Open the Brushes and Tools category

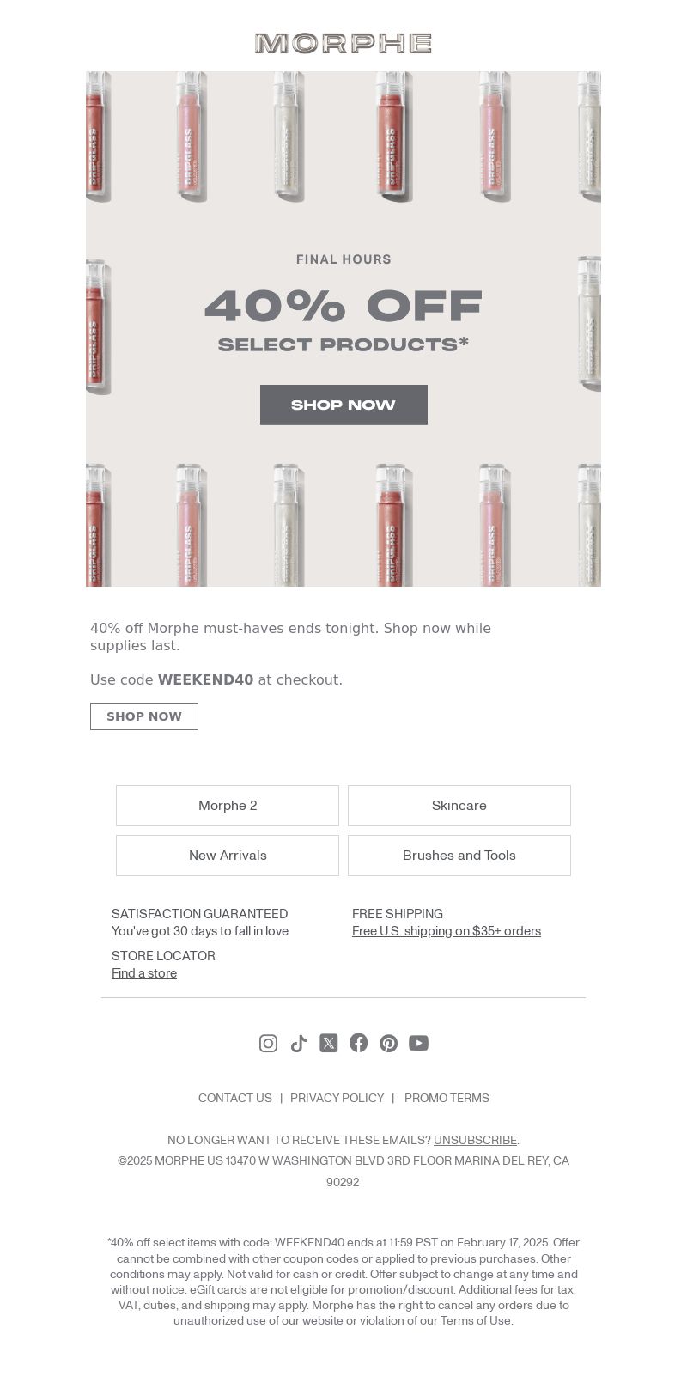click(459, 856)
